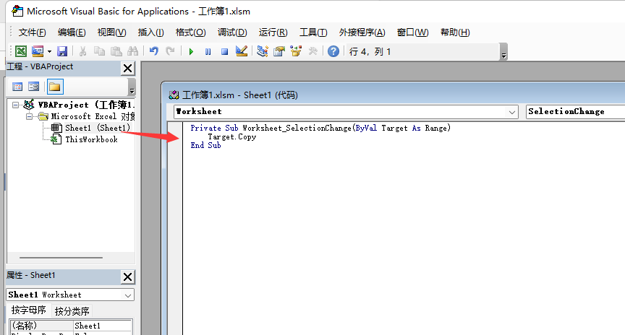
Task: Open the 运行(R) menu
Action: tap(273, 32)
